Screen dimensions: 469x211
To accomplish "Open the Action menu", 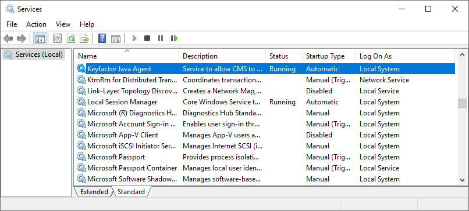I will click(x=36, y=24).
